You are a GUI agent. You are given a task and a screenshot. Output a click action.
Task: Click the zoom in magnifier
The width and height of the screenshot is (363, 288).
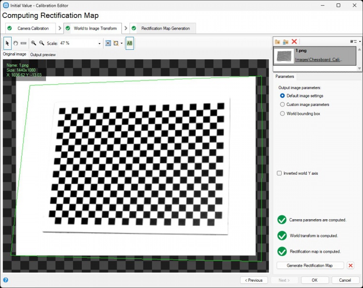coord(34,43)
